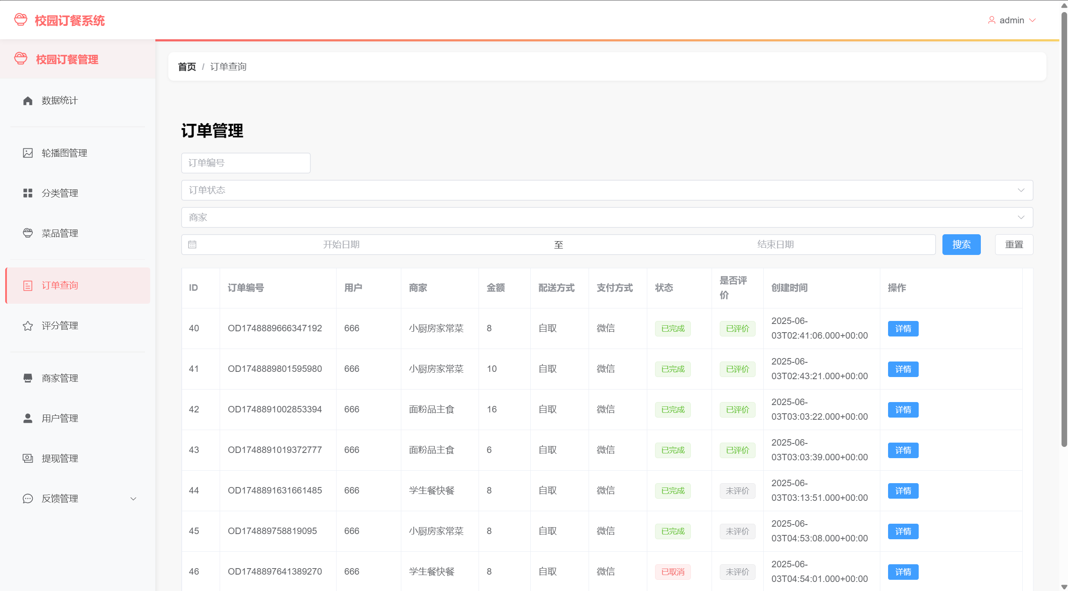Open the admin user dropdown menu
Image resolution: width=1068 pixels, height=591 pixels.
[x=1011, y=20]
